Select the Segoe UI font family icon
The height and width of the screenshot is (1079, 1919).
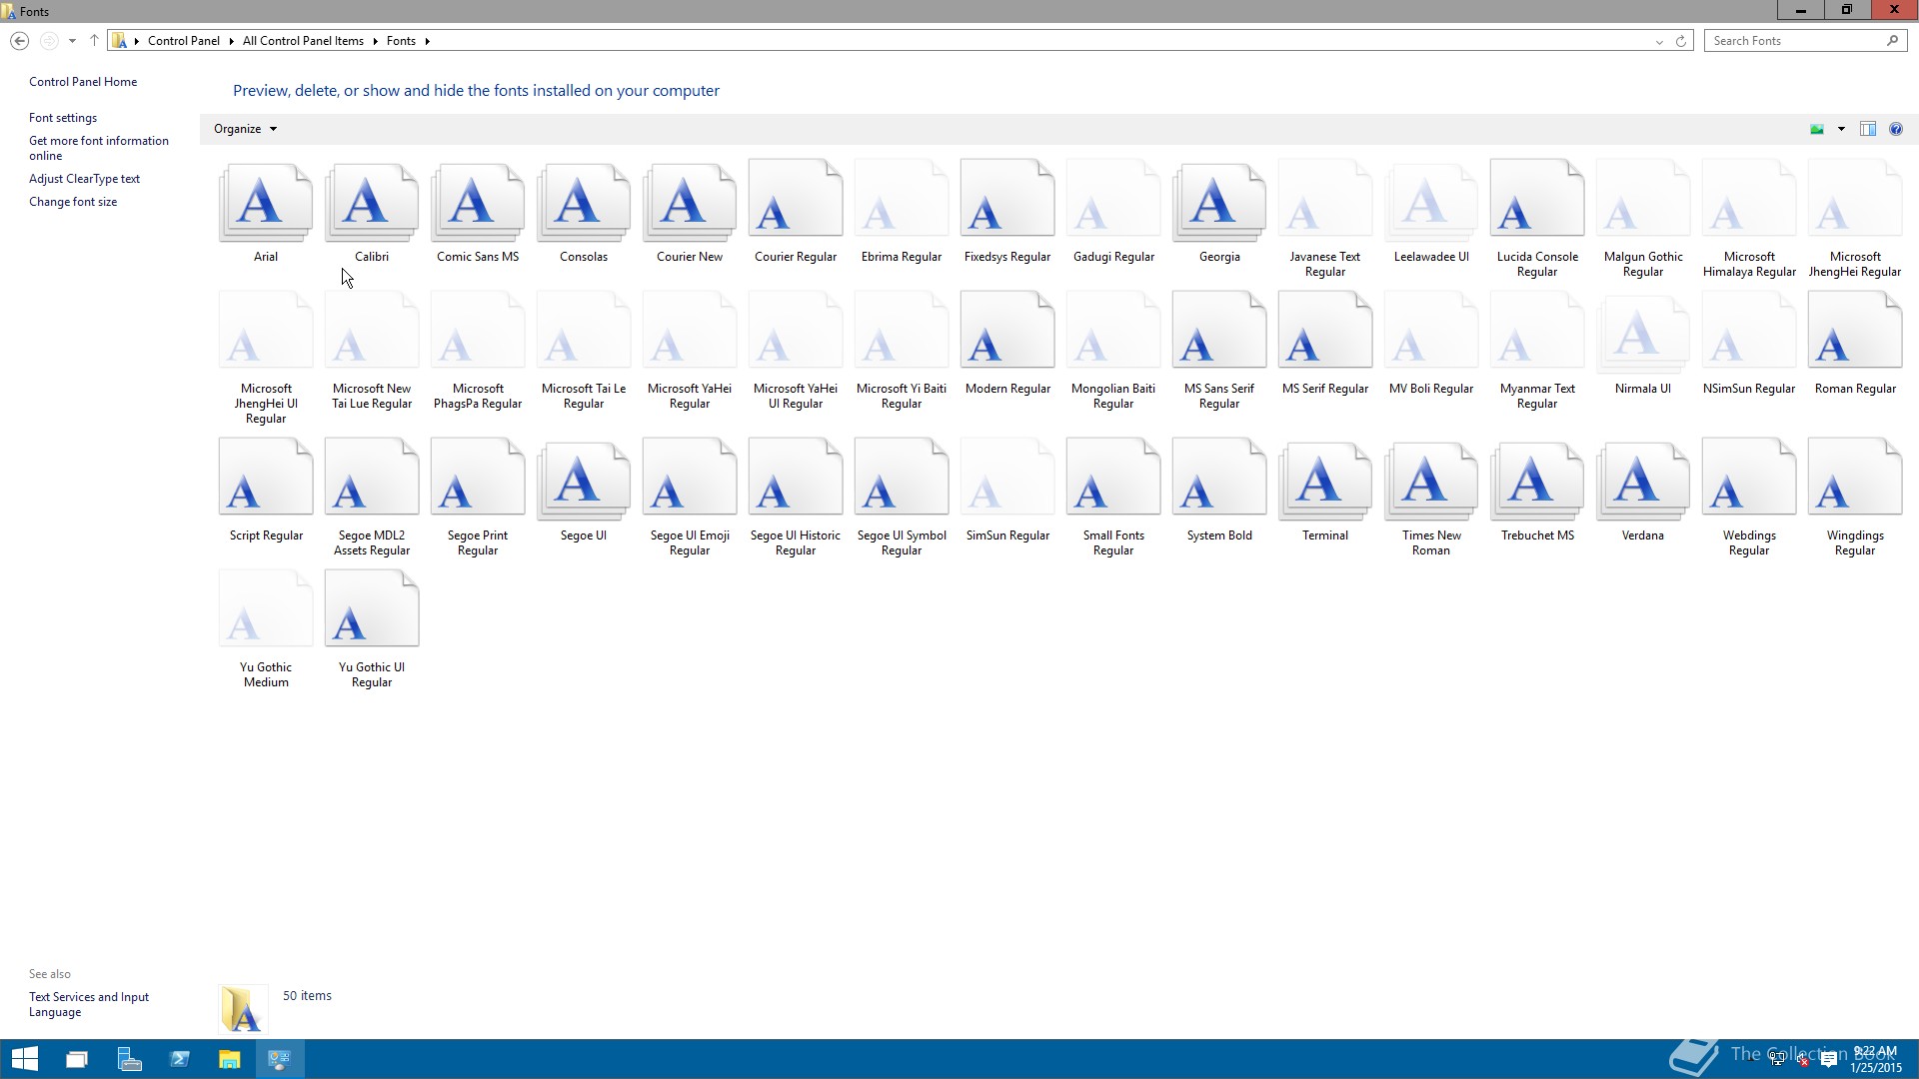click(x=584, y=482)
